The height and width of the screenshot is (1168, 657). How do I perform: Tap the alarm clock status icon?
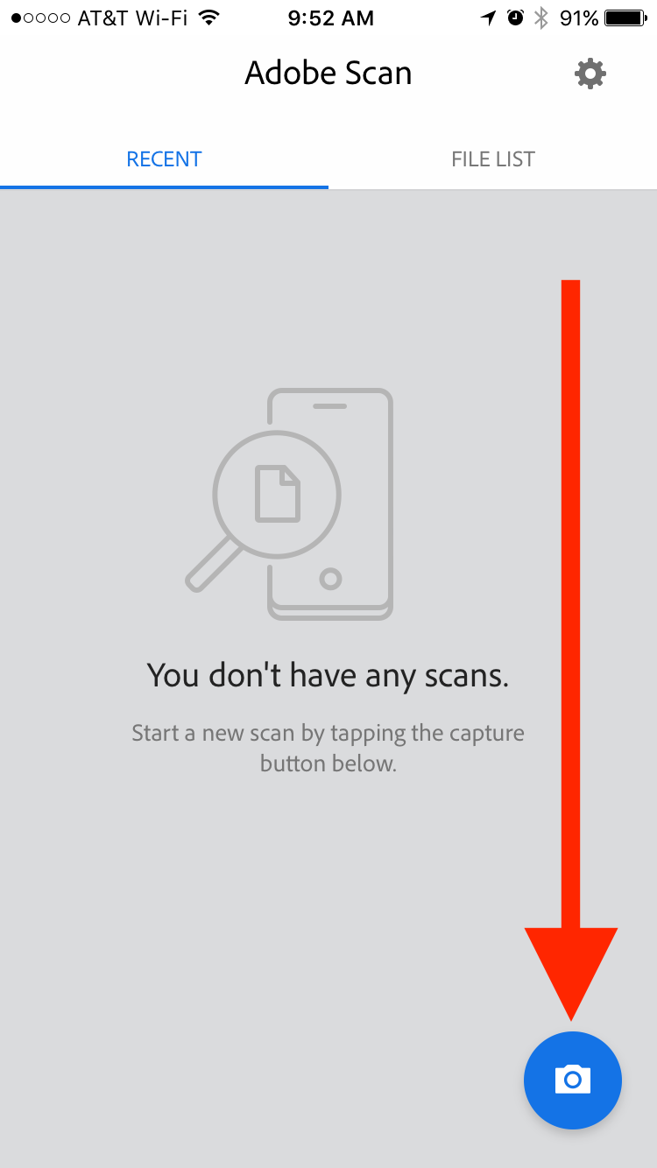tap(516, 18)
